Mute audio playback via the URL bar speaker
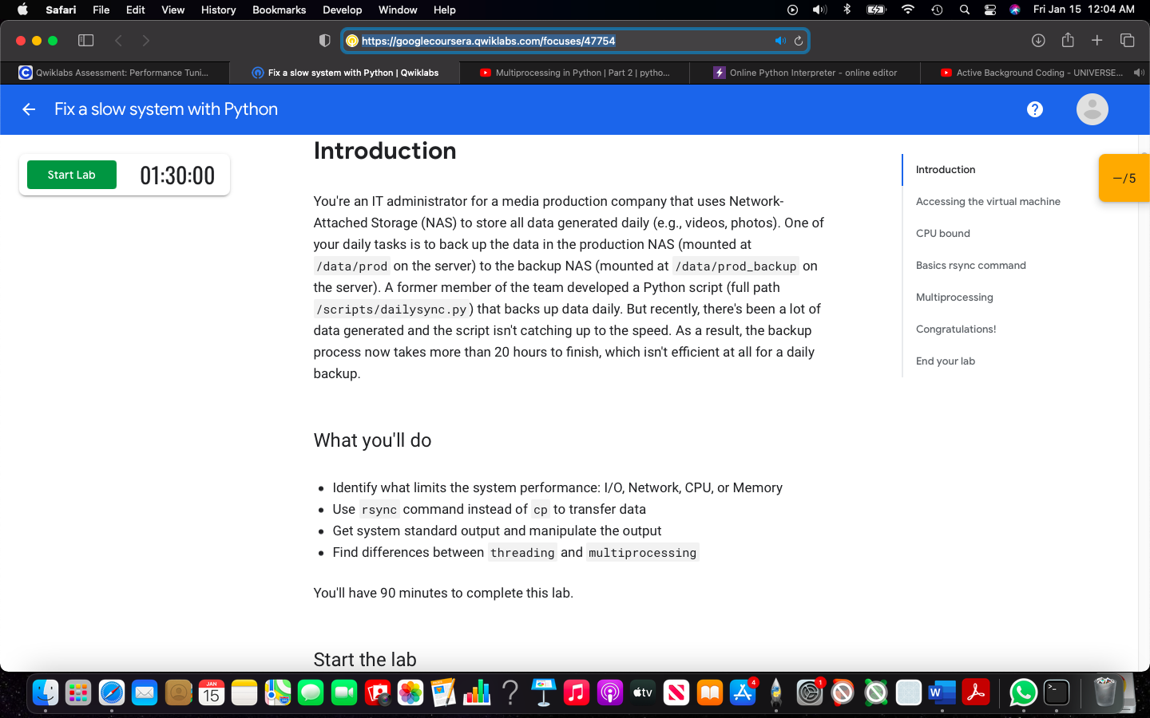The height and width of the screenshot is (718, 1150). (x=780, y=40)
